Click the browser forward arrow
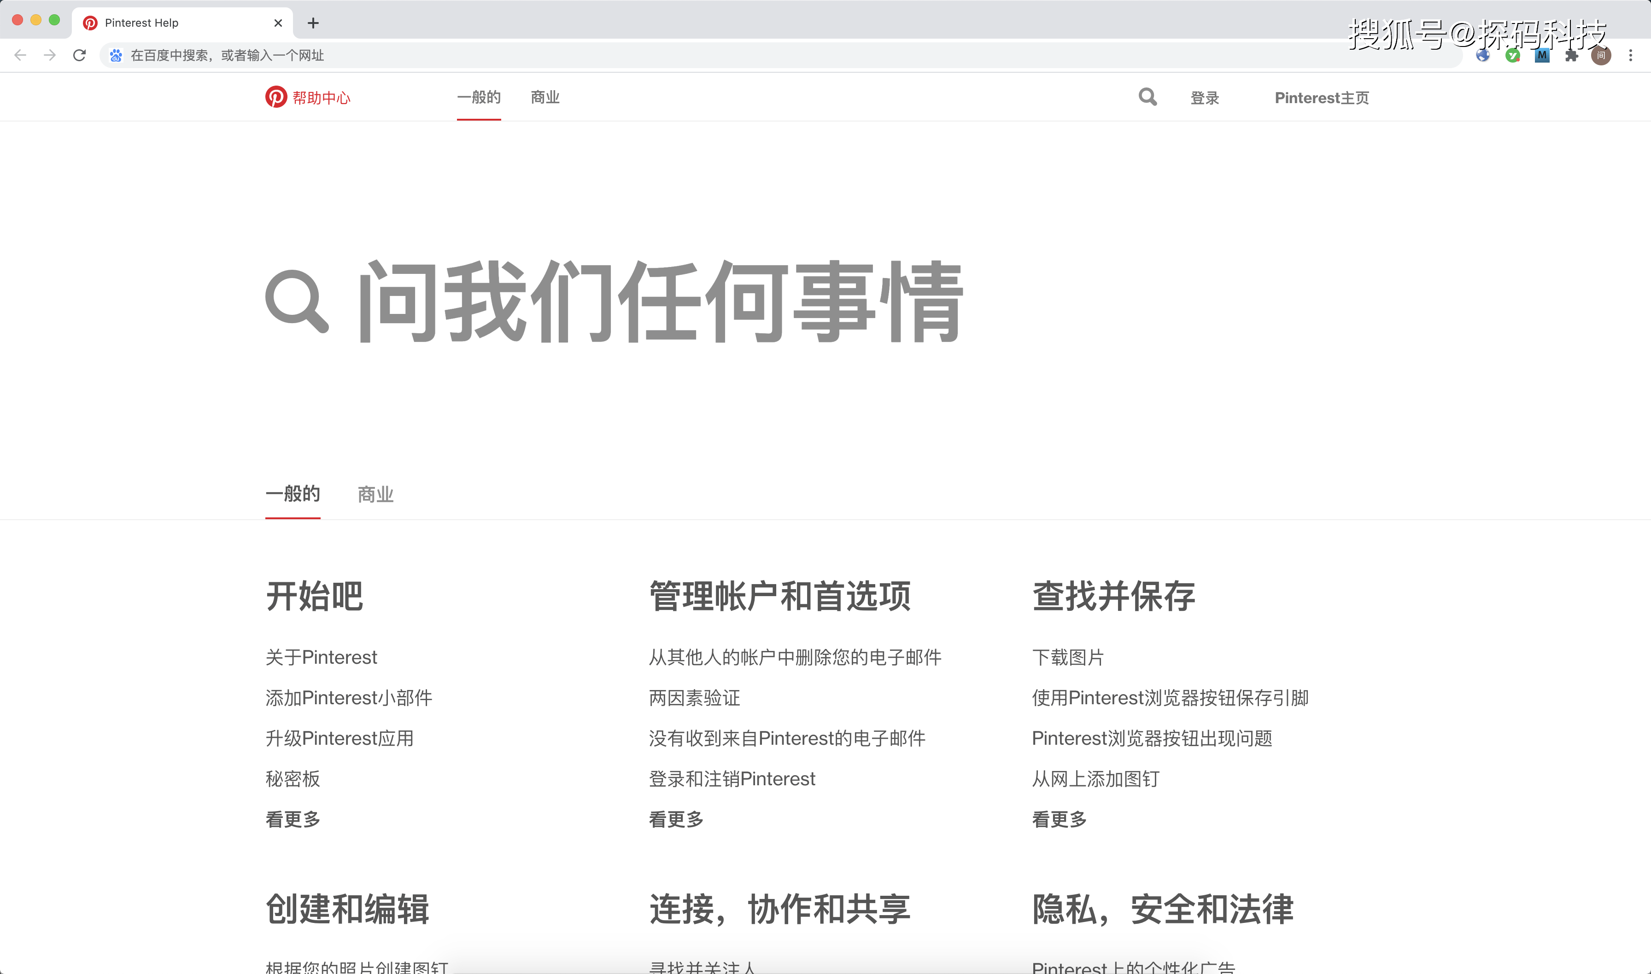The height and width of the screenshot is (974, 1651). [50, 55]
